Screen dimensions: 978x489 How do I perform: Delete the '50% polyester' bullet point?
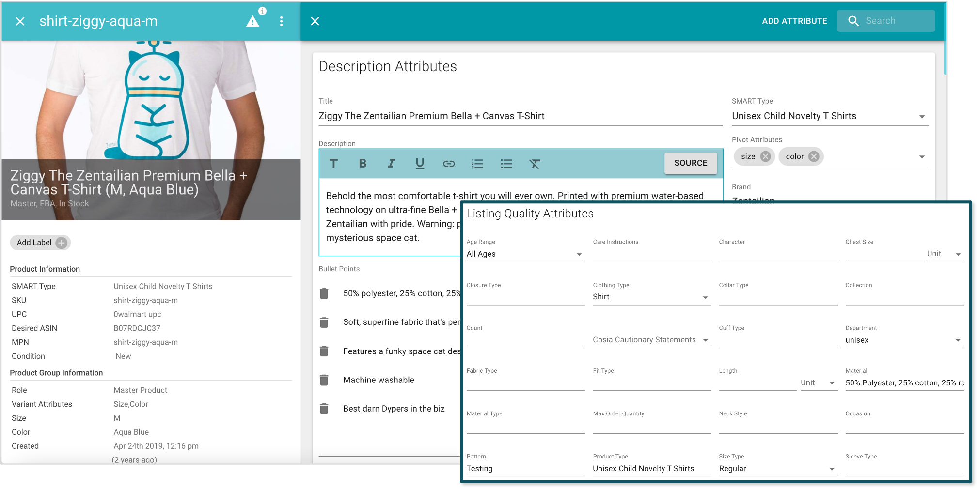click(324, 293)
